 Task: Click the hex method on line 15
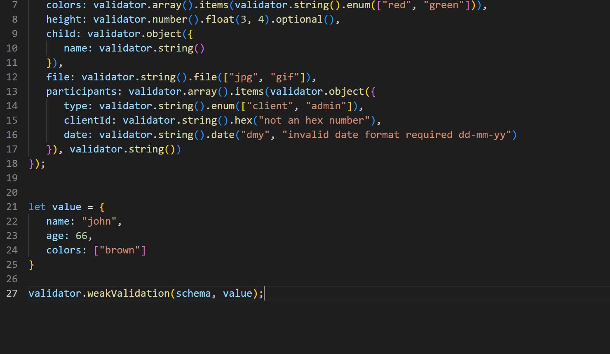click(x=244, y=120)
